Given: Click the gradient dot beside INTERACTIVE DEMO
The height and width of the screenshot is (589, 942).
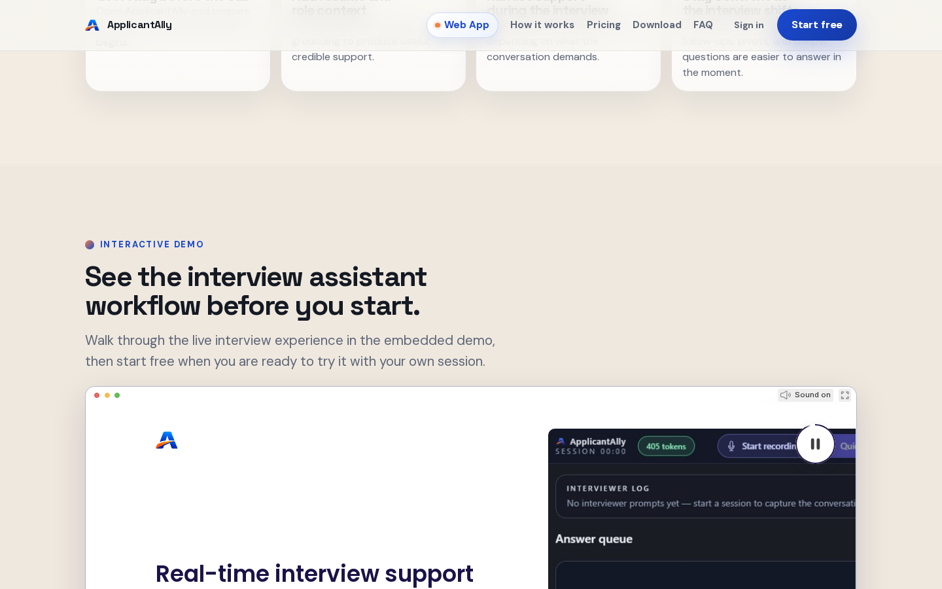Looking at the screenshot, I should pos(90,245).
